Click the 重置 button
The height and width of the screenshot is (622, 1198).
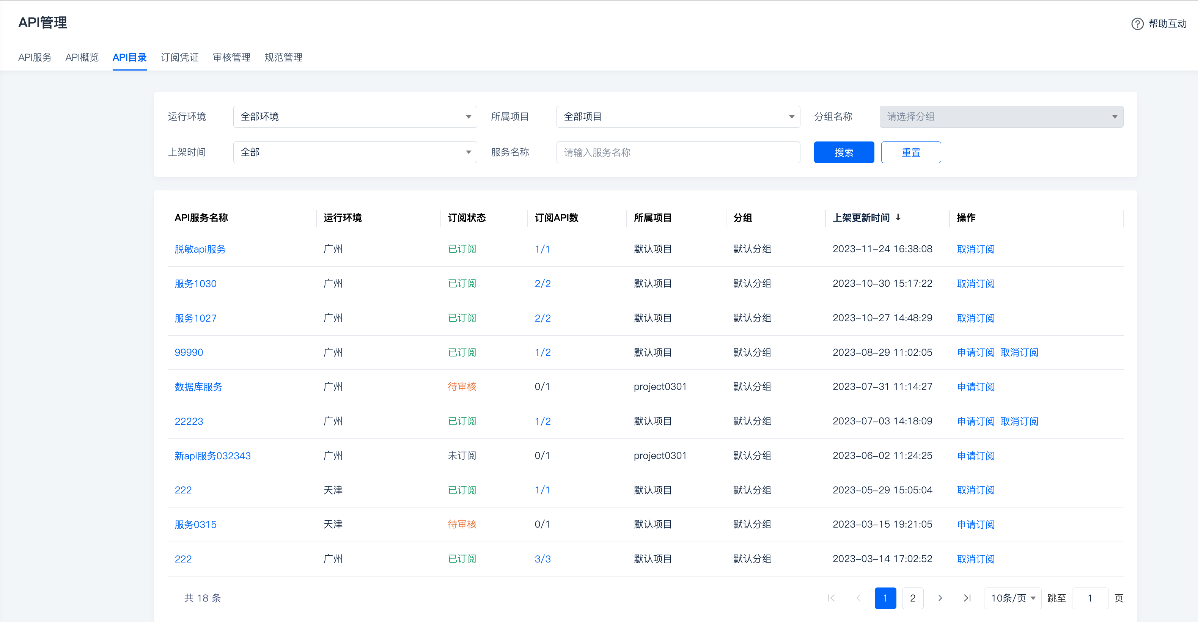[910, 152]
